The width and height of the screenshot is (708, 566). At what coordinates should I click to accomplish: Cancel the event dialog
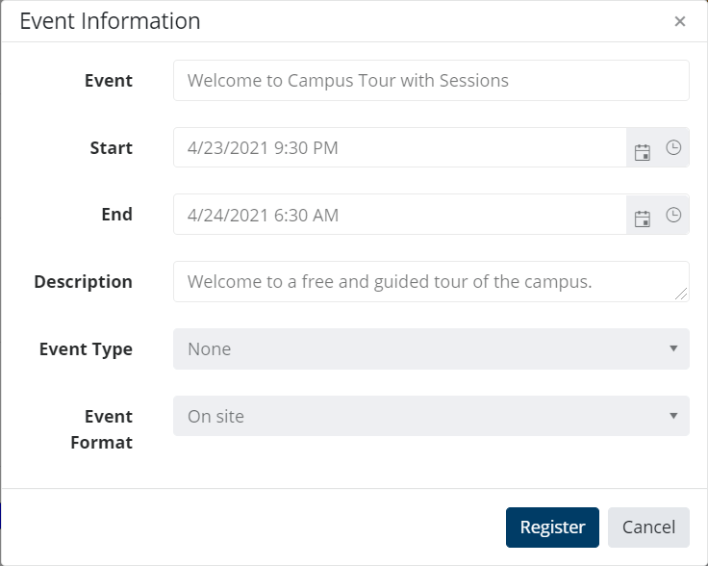[x=648, y=527]
